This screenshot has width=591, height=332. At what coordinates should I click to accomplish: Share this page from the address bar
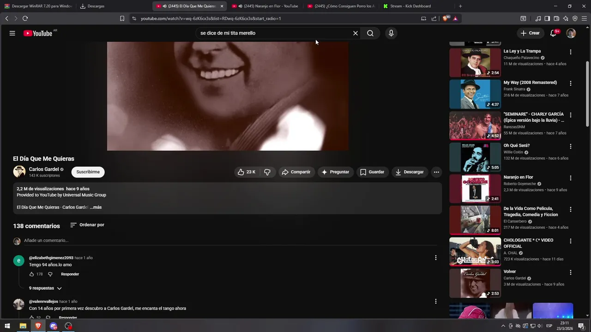click(x=434, y=18)
